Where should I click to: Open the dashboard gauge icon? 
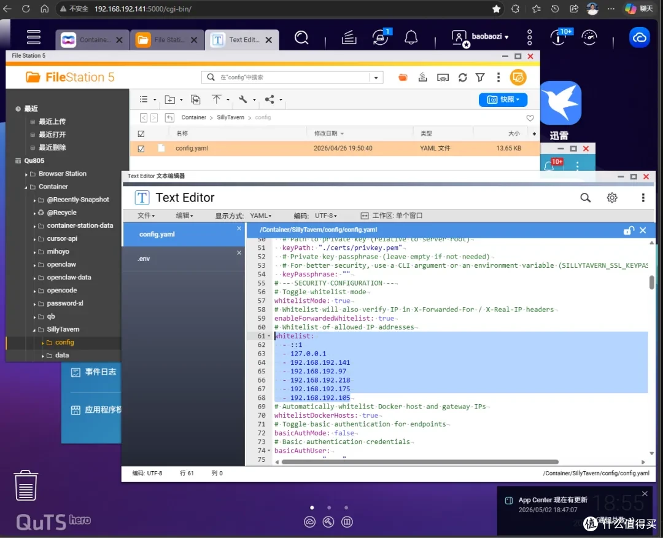pyautogui.click(x=589, y=38)
